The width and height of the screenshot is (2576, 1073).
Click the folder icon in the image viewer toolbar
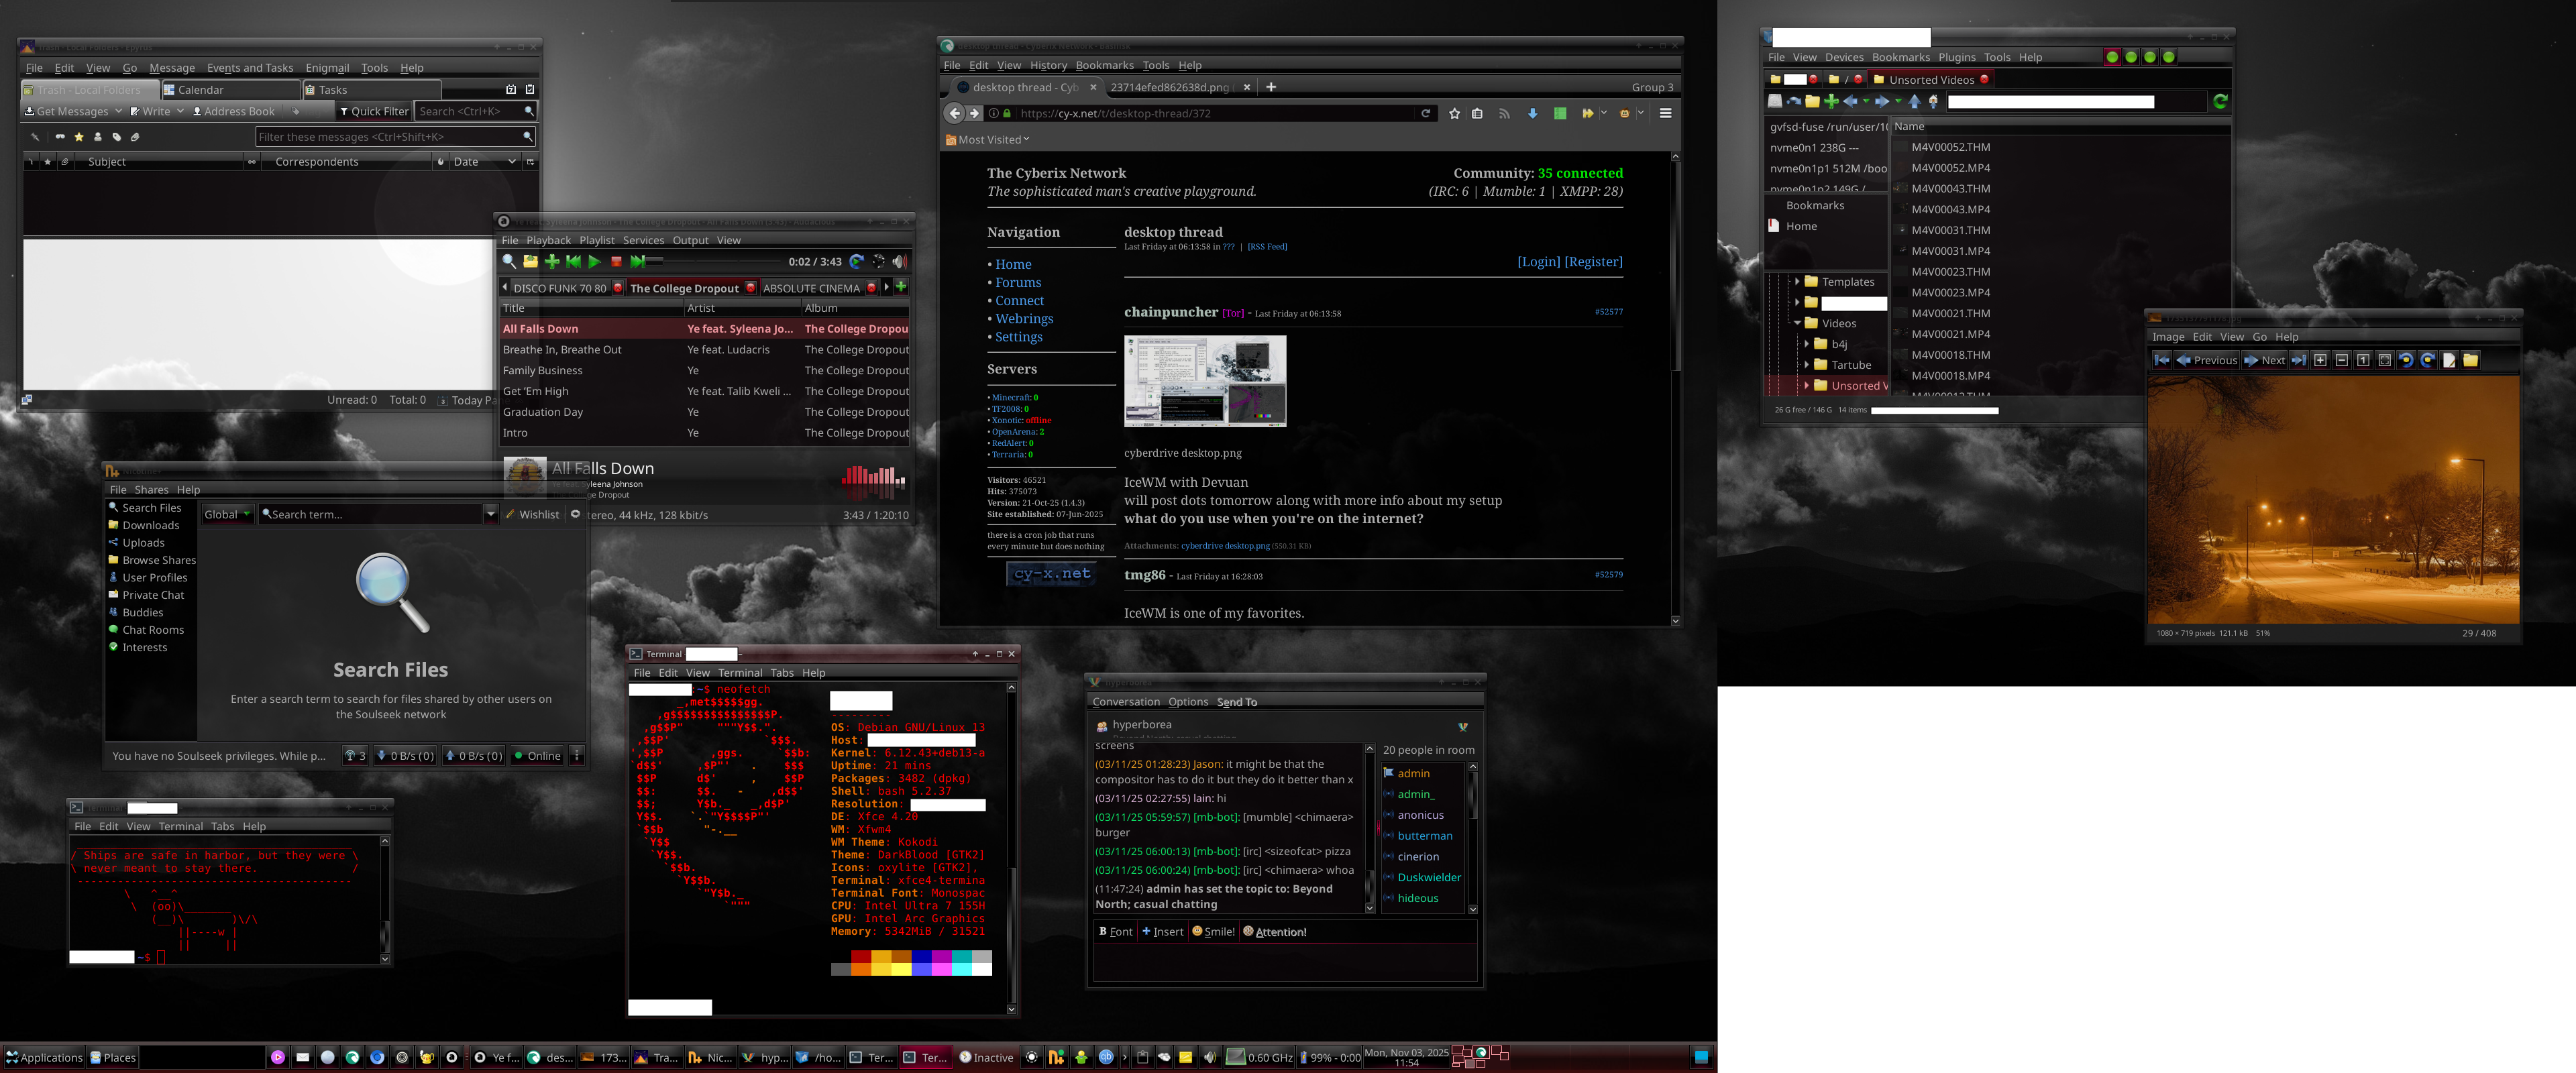point(2471,360)
